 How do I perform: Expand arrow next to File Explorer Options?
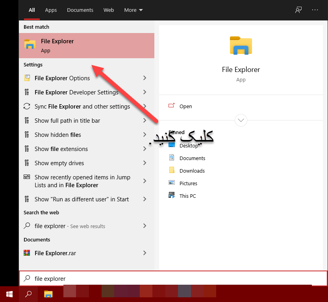point(145,78)
